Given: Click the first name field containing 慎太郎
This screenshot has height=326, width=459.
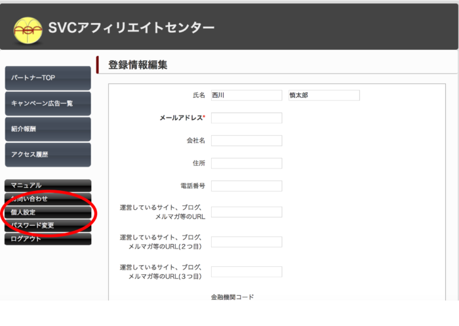Looking at the screenshot, I should click(324, 95).
